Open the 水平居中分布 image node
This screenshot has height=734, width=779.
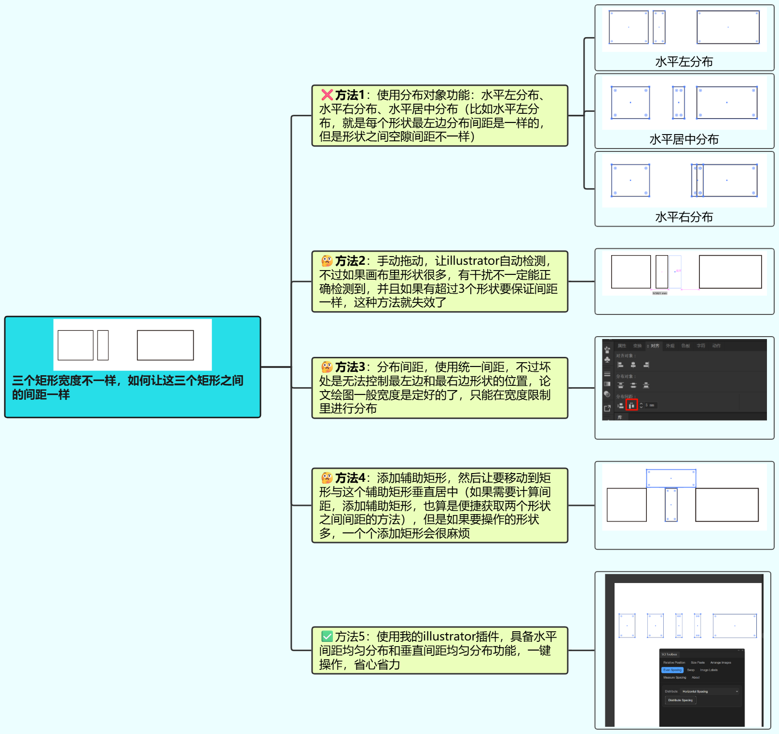tap(684, 111)
